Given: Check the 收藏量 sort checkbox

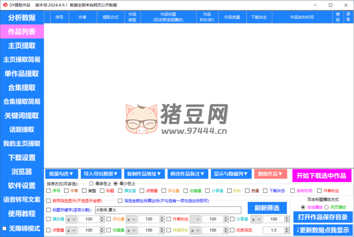Looking at the screenshot, I should (186, 191).
